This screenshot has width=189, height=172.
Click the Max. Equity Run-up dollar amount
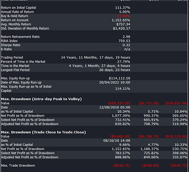[120, 78]
